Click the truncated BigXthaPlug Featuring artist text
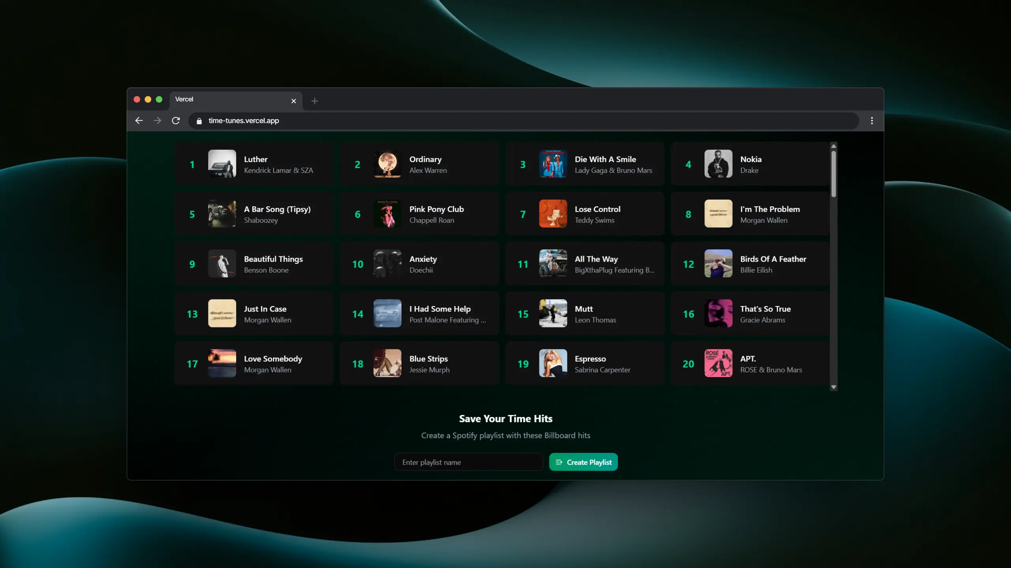Image resolution: width=1011 pixels, height=568 pixels. pyautogui.click(x=614, y=270)
